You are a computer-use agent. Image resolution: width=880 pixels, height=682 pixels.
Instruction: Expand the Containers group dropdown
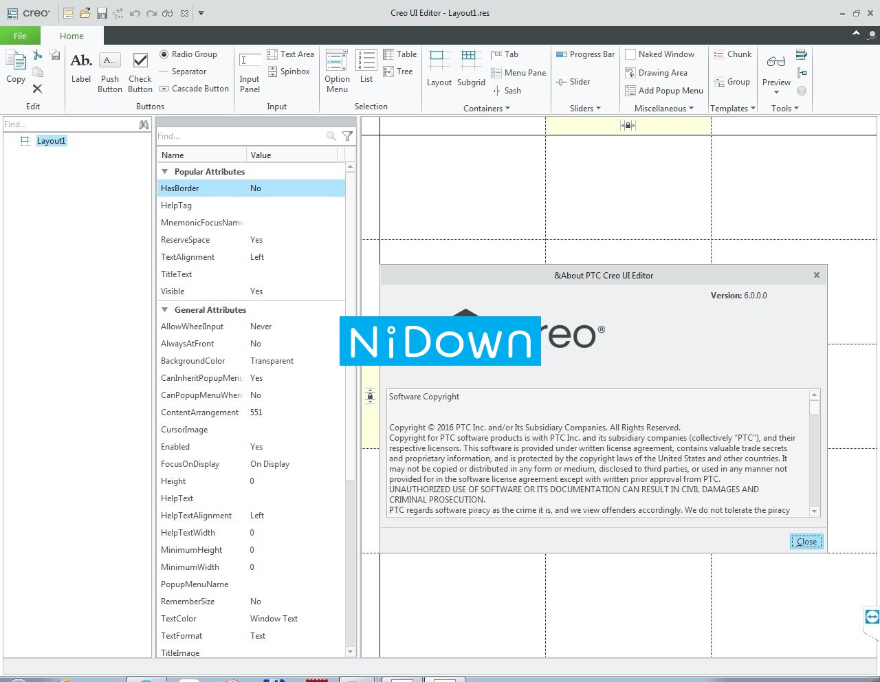pos(487,109)
